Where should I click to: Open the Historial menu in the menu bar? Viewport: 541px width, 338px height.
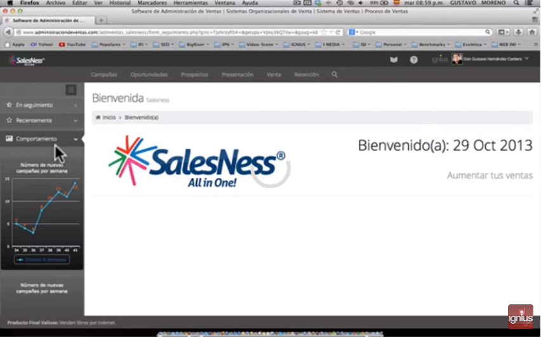(120, 3)
